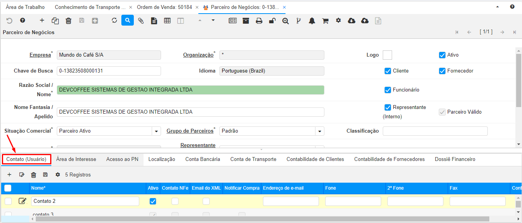Uncheck the Cliente checkbox

[x=387, y=71]
